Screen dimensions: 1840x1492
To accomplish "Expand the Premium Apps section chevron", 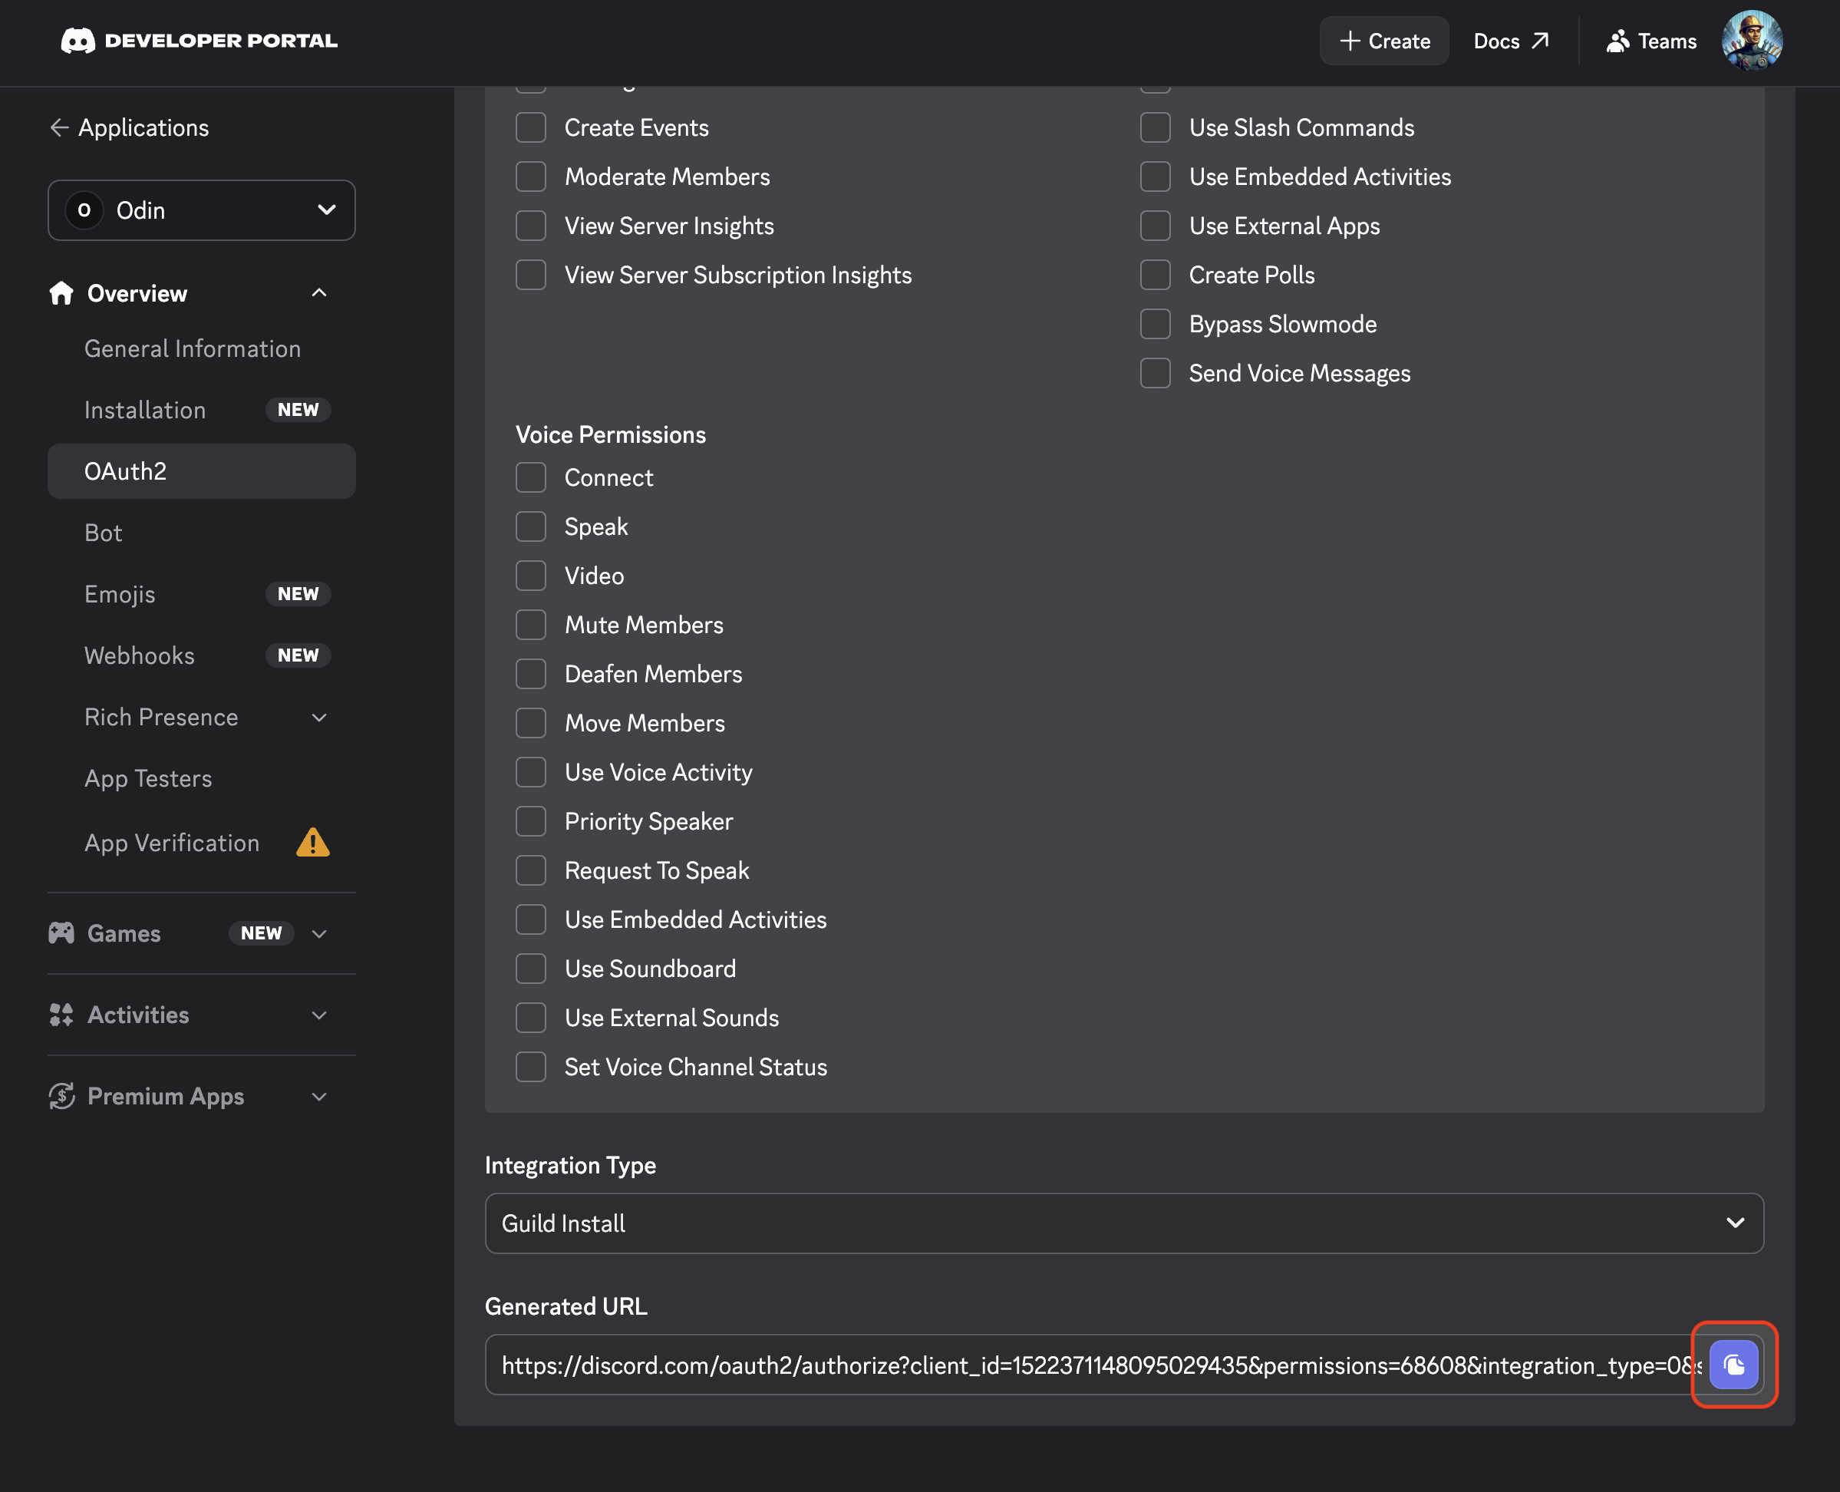I will [x=319, y=1098].
